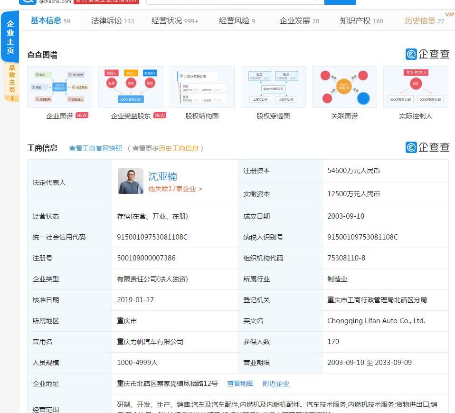Select address 重庆市北碚区蔡家岗镇凤栖路12号
This screenshot has width=455, height=413.
click(167, 384)
